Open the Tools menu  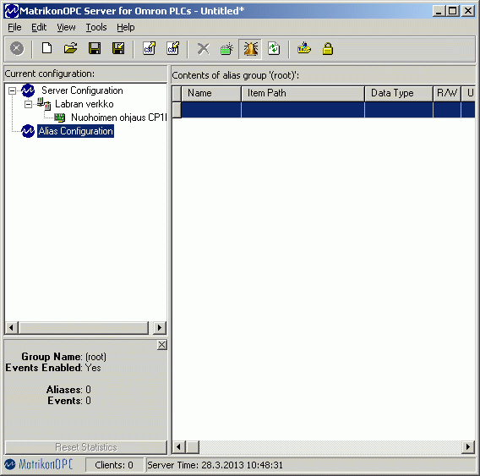pyautogui.click(x=96, y=27)
